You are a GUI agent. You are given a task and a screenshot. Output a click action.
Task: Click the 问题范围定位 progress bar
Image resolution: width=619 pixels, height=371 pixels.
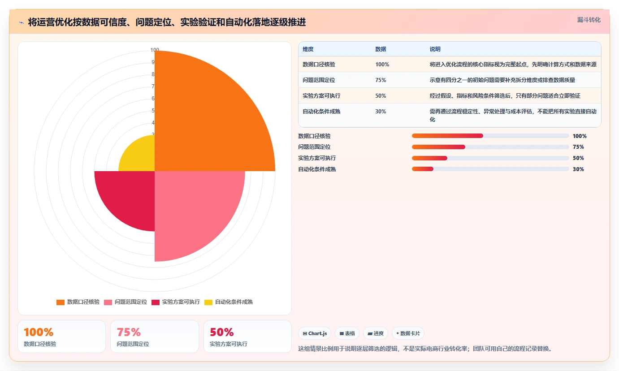[x=490, y=147]
